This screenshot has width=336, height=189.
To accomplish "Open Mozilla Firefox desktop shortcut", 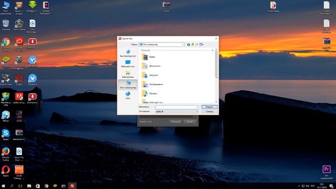I will tap(6, 154).
